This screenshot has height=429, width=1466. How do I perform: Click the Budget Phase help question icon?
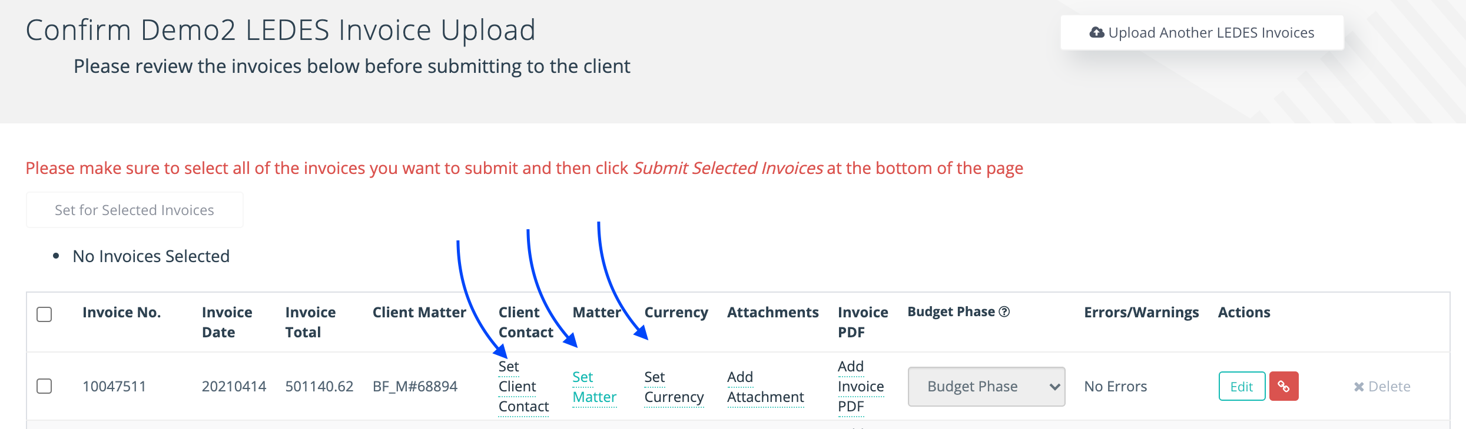click(x=1004, y=311)
